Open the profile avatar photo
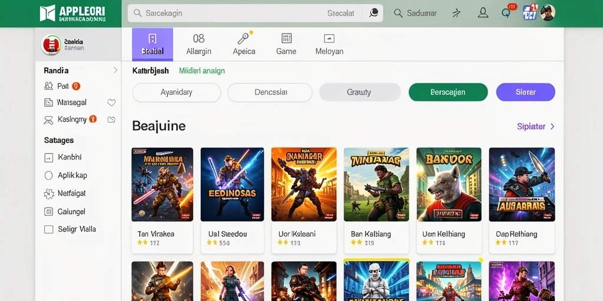This screenshot has width=603, height=301. [547, 13]
